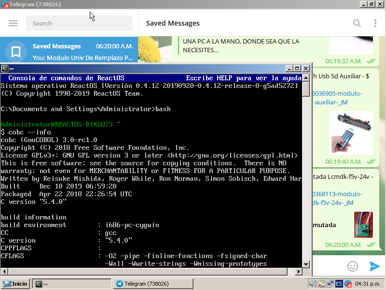386x290 pixels.
Task: Click the 'cobc --info' command line
Action: pos(26,132)
